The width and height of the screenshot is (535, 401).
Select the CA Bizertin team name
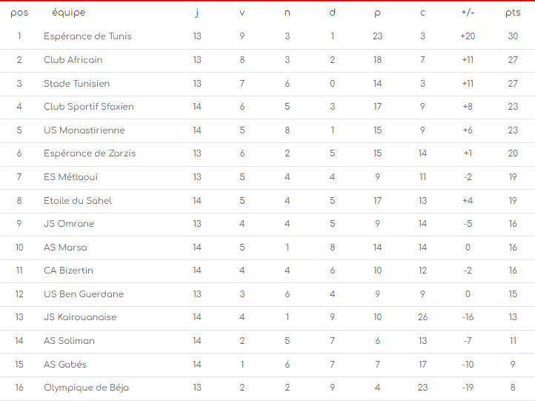tap(68, 271)
